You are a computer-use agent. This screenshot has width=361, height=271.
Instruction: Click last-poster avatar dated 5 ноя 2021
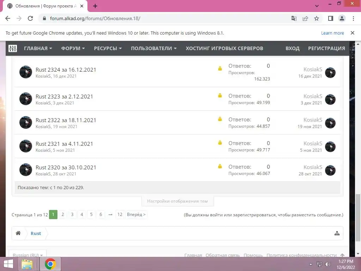click(330, 147)
